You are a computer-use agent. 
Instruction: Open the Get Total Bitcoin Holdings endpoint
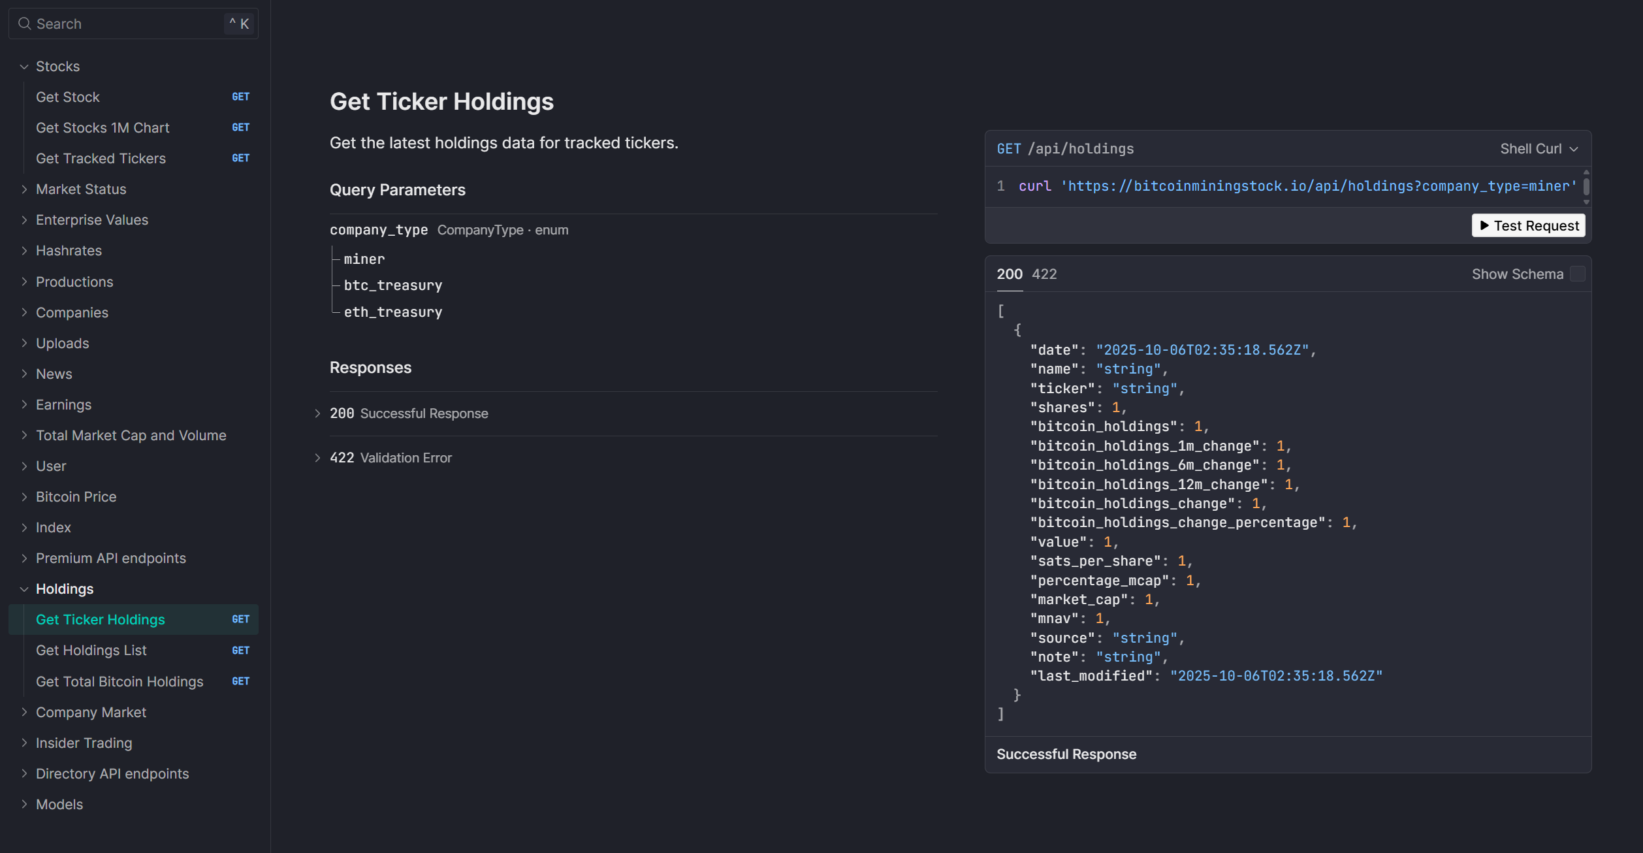tap(119, 681)
